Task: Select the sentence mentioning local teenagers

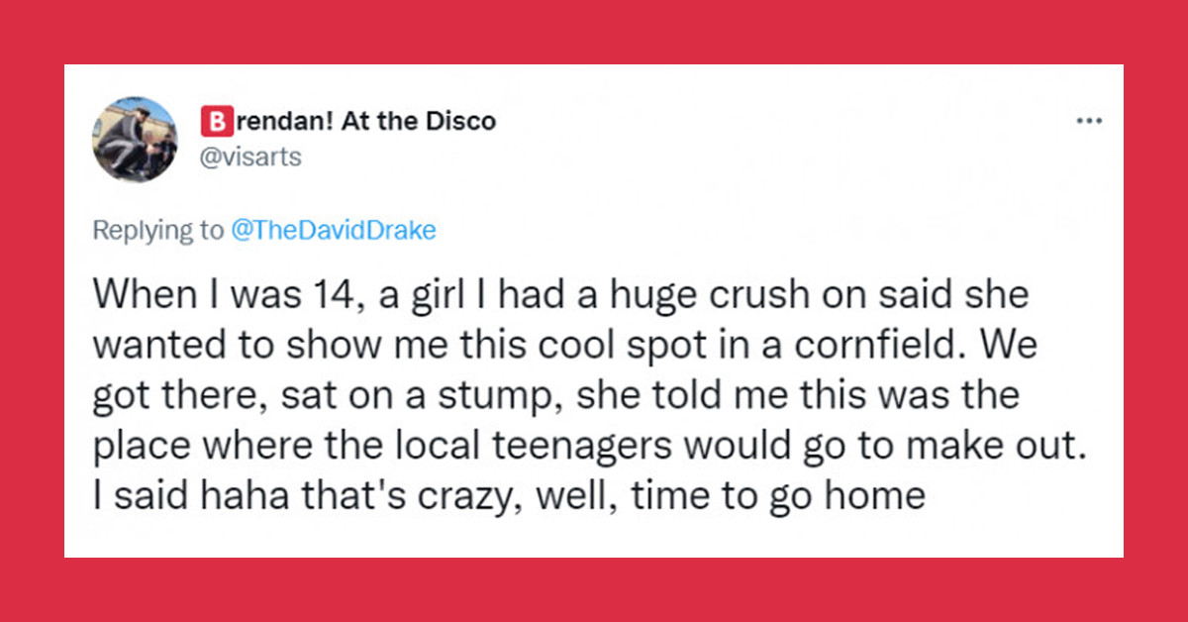Action: [589, 444]
